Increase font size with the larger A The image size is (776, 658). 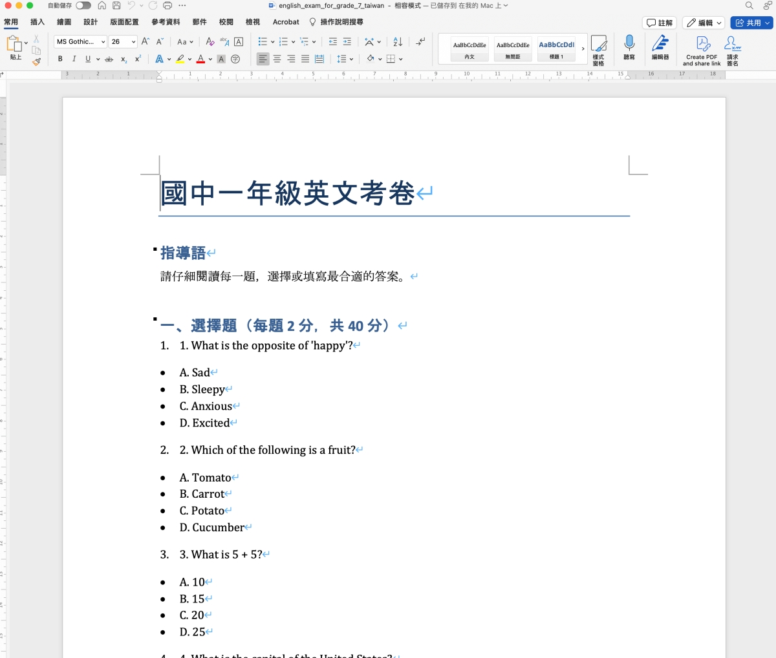[145, 41]
